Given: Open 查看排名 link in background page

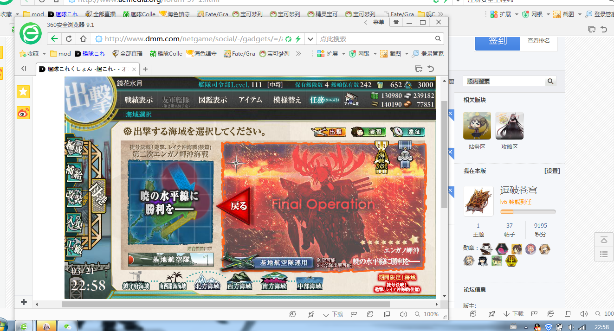Looking at the screenshot, I should point(539,41).
